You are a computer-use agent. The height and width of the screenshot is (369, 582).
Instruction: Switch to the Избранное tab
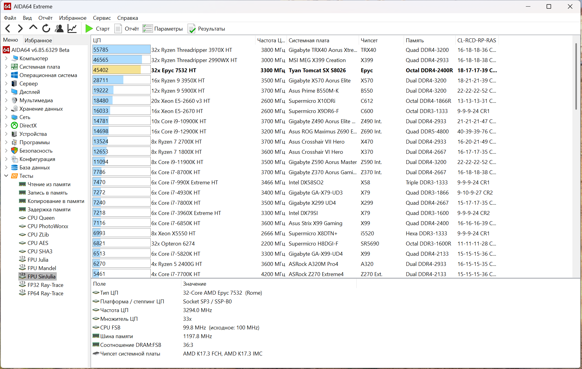tap(38, 40)
